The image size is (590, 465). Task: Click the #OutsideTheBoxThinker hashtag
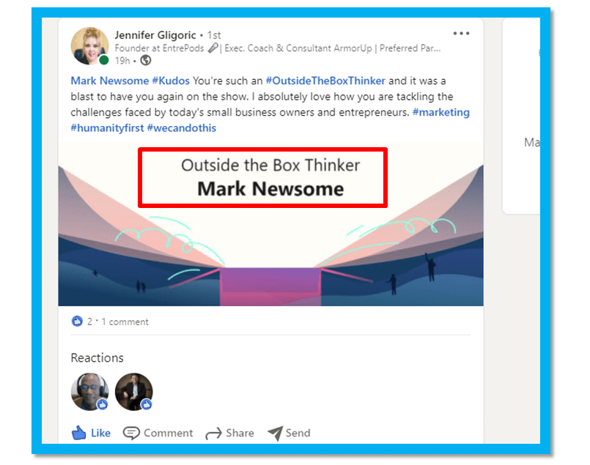325,81
